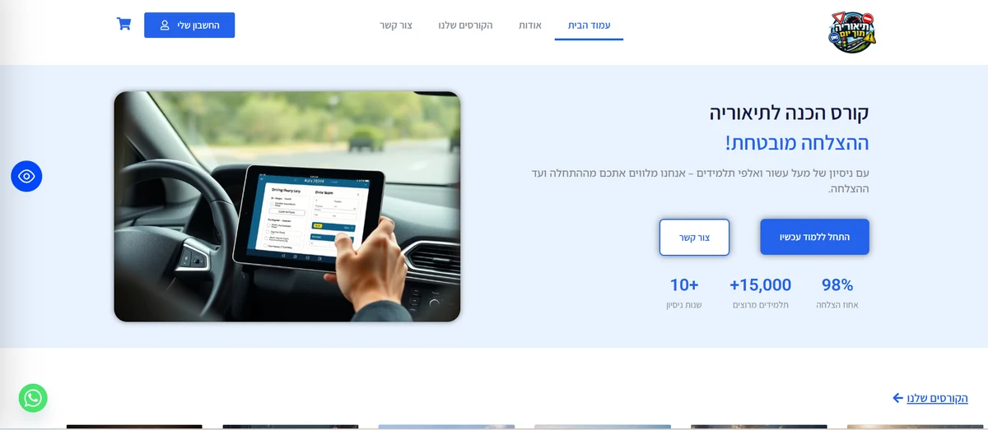Viewport: 988px width, 430px height.
Task: Open the WhatsApp chat bubble
Action: [33, 398]
